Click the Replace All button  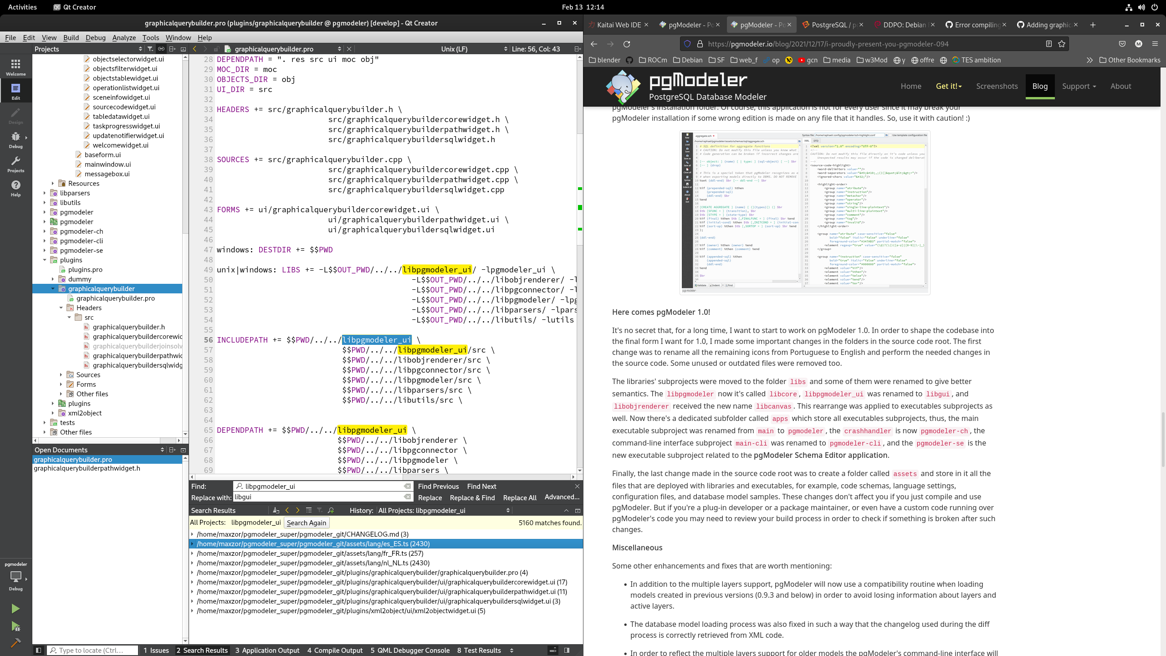[x=519, y=497]
